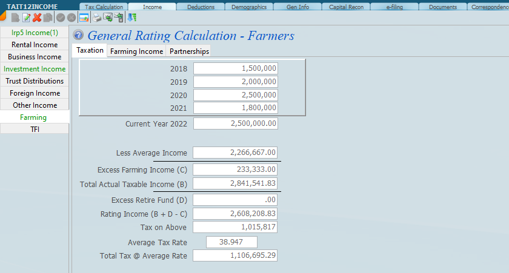The height and width of the screenshot is (273, 509).
Task: Click the grey checkmark save icon
Action: coord(61,18)
